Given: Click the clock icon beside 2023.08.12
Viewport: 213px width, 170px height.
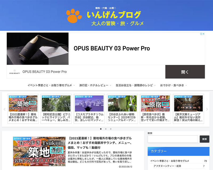Looking at the screenshot, I should (x=120, y=167).
